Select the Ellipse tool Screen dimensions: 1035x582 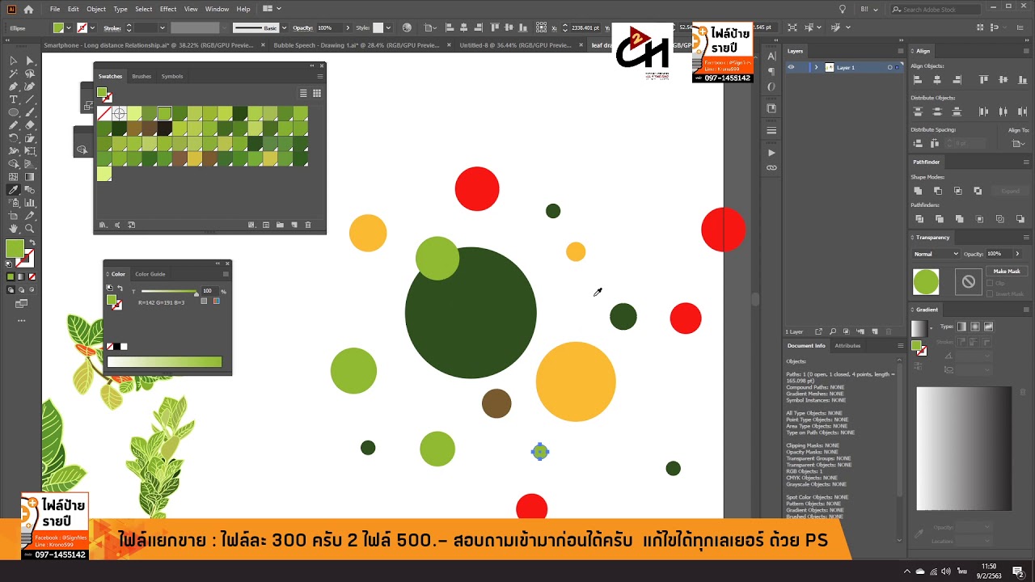pos(14,112)
